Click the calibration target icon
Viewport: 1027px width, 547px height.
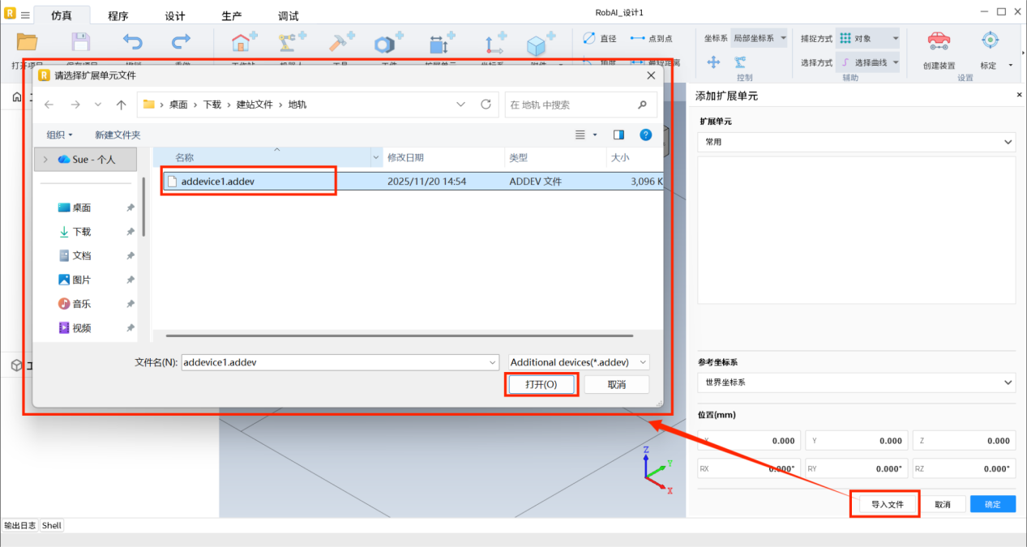coord(990,41)
